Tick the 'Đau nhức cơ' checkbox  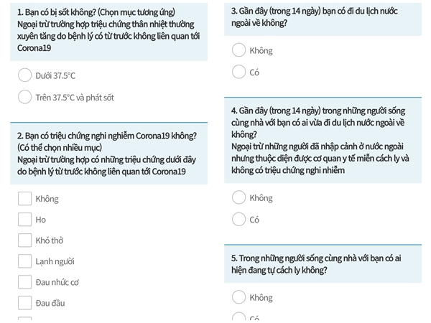[x=24, y=282]
